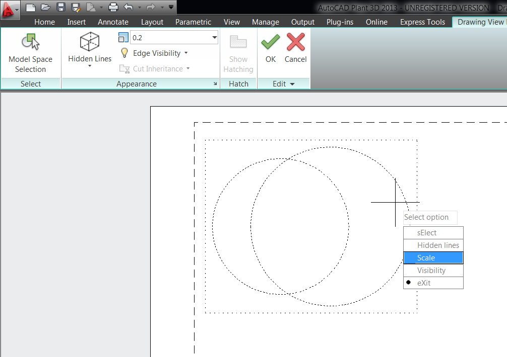507x357 pixels.
Task: Click the view scale icon beside 0.2
Action: coord(123,38)
